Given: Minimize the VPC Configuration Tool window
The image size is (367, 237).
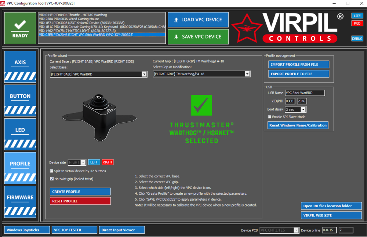Looking at the screenshot, I should 334,3.
